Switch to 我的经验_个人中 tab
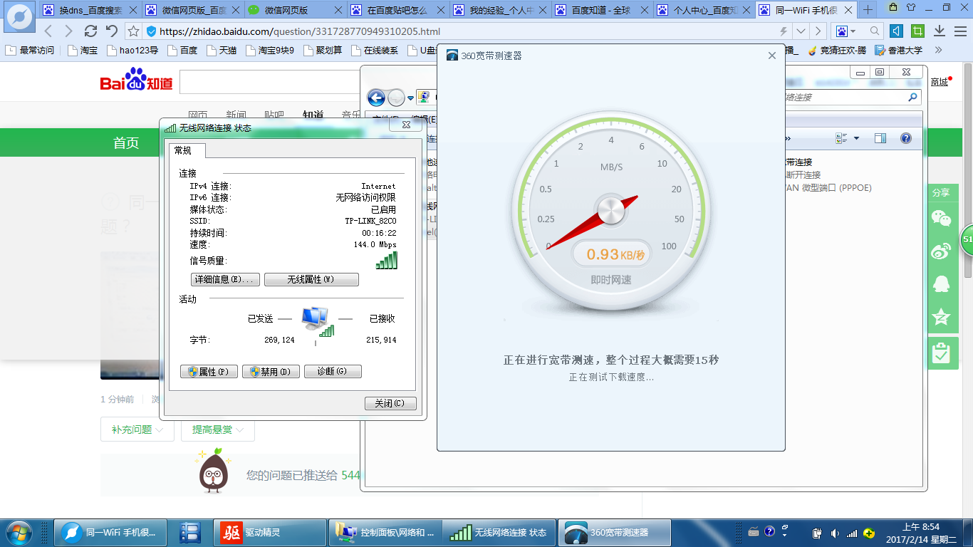Image resolution: width=973 pixels, height=547 pixels. (x=499, y=10)
